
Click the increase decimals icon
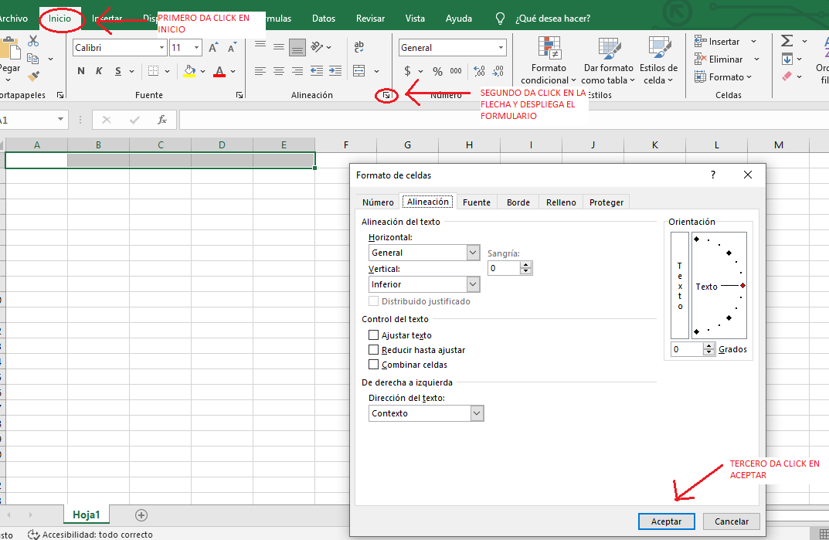tap(478, 70)
